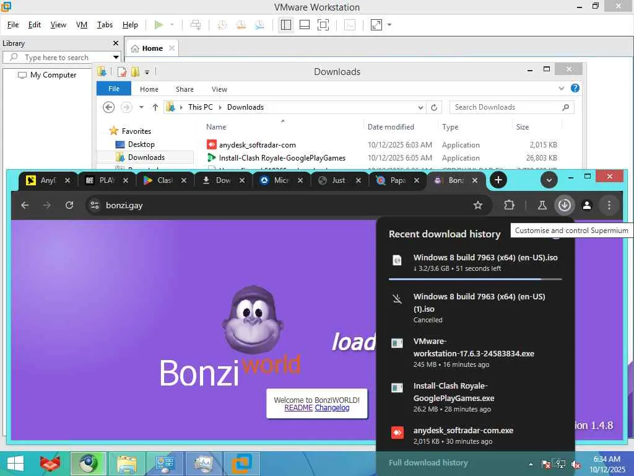Expand the stretch display dropdown arrow in VMware

(x=389, y=25)
